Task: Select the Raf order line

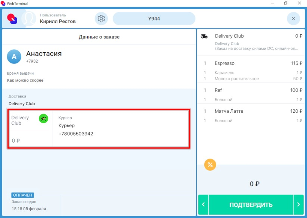Action: (251, 90)
